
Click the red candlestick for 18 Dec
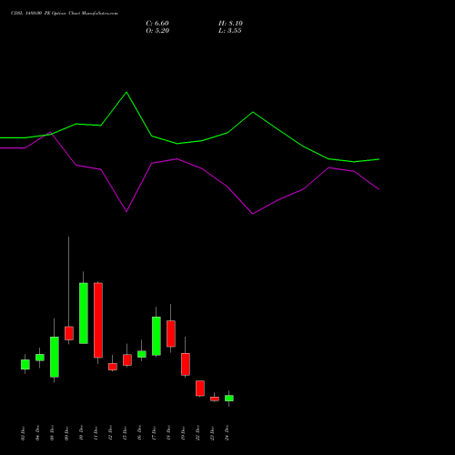[171, 333]
